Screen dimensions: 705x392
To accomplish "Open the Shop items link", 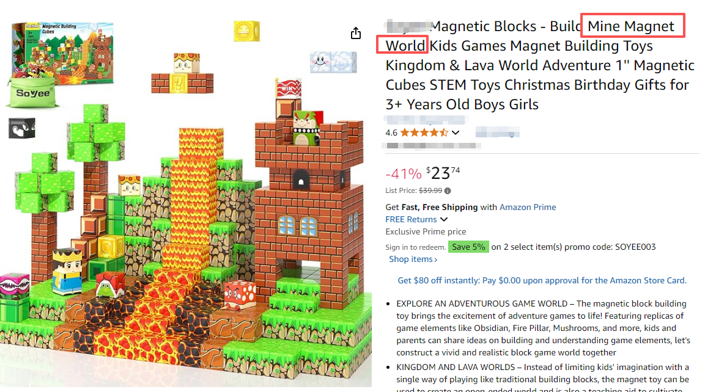I will 413,259.
